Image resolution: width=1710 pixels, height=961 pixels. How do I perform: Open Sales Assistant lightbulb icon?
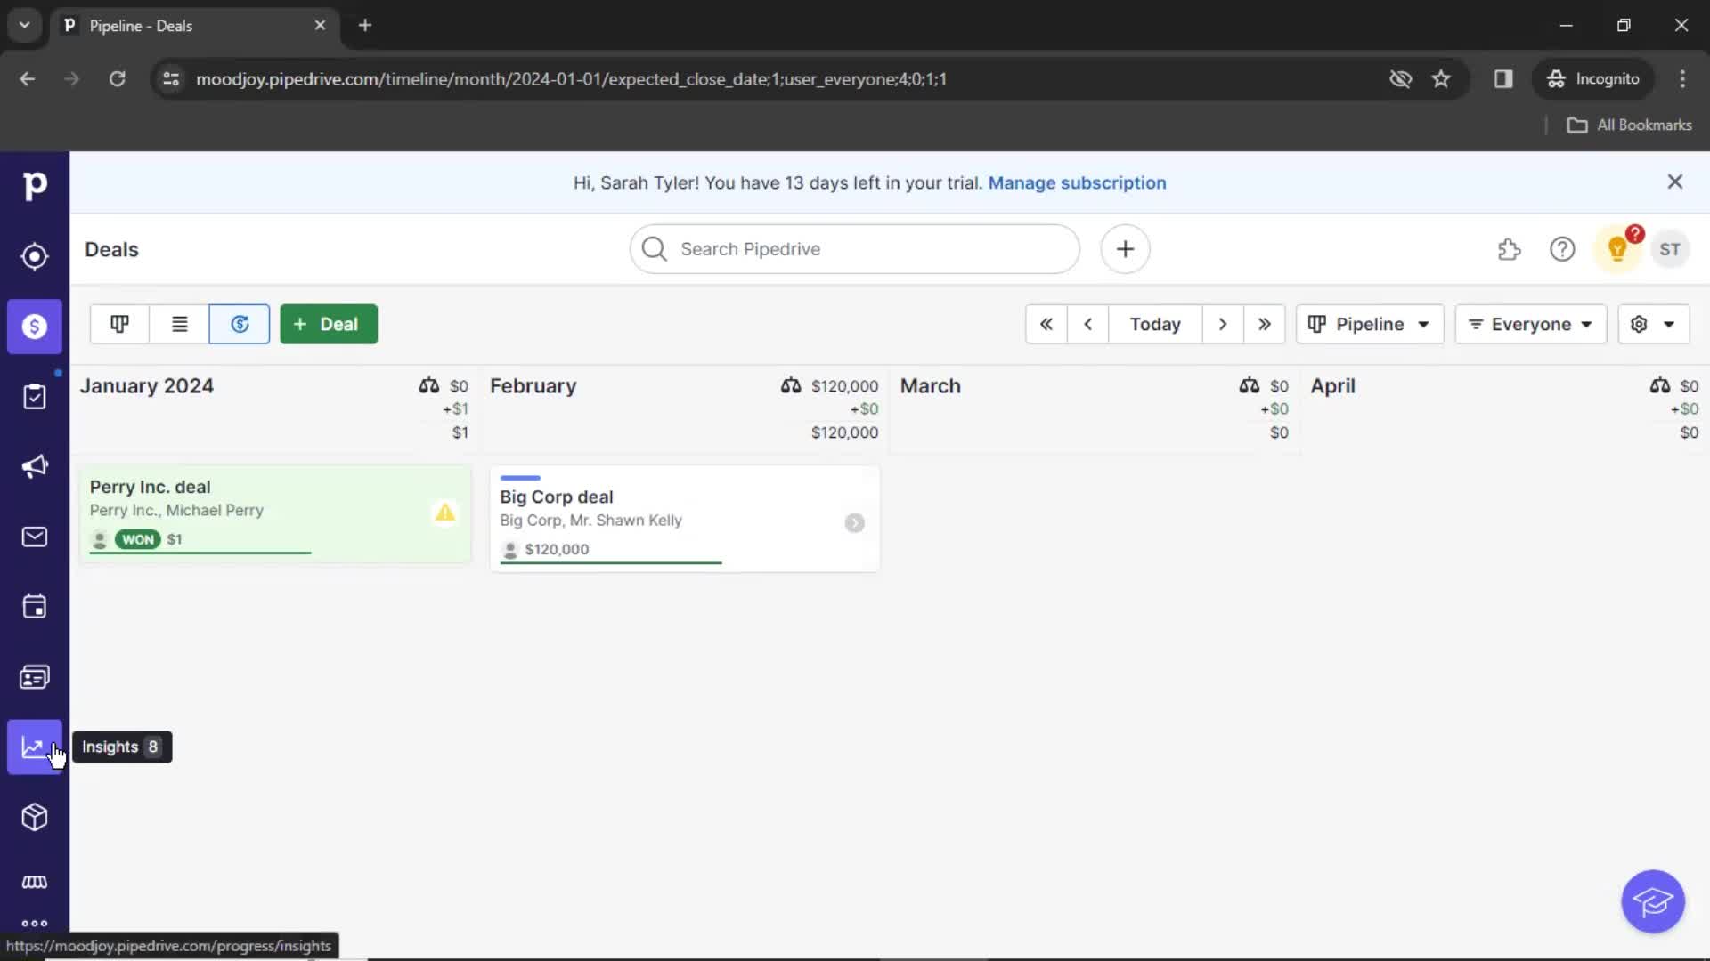[1617, 249]
